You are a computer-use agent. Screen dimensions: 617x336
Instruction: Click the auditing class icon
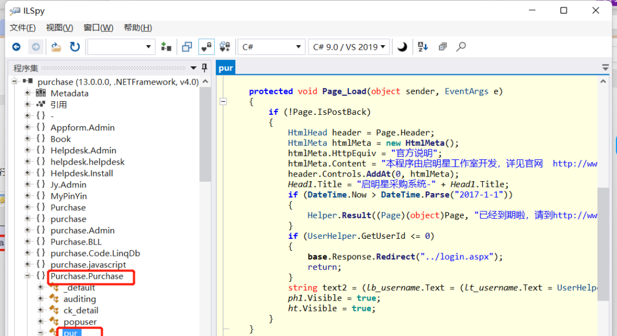tap(54, 299)
